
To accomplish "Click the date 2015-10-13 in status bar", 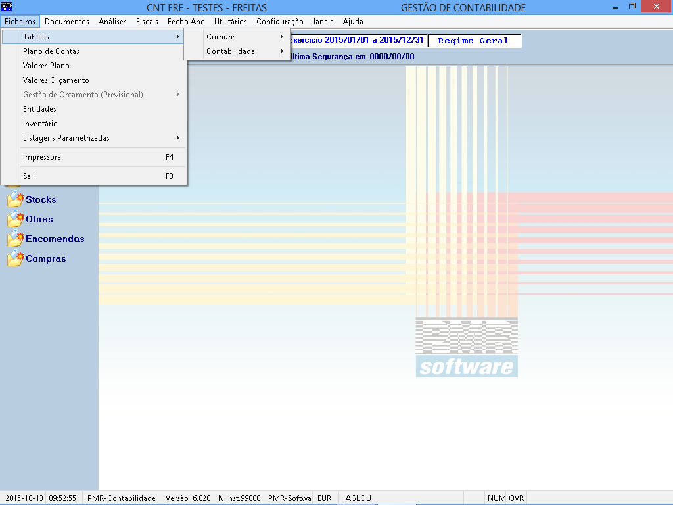I will click(24, 498).
